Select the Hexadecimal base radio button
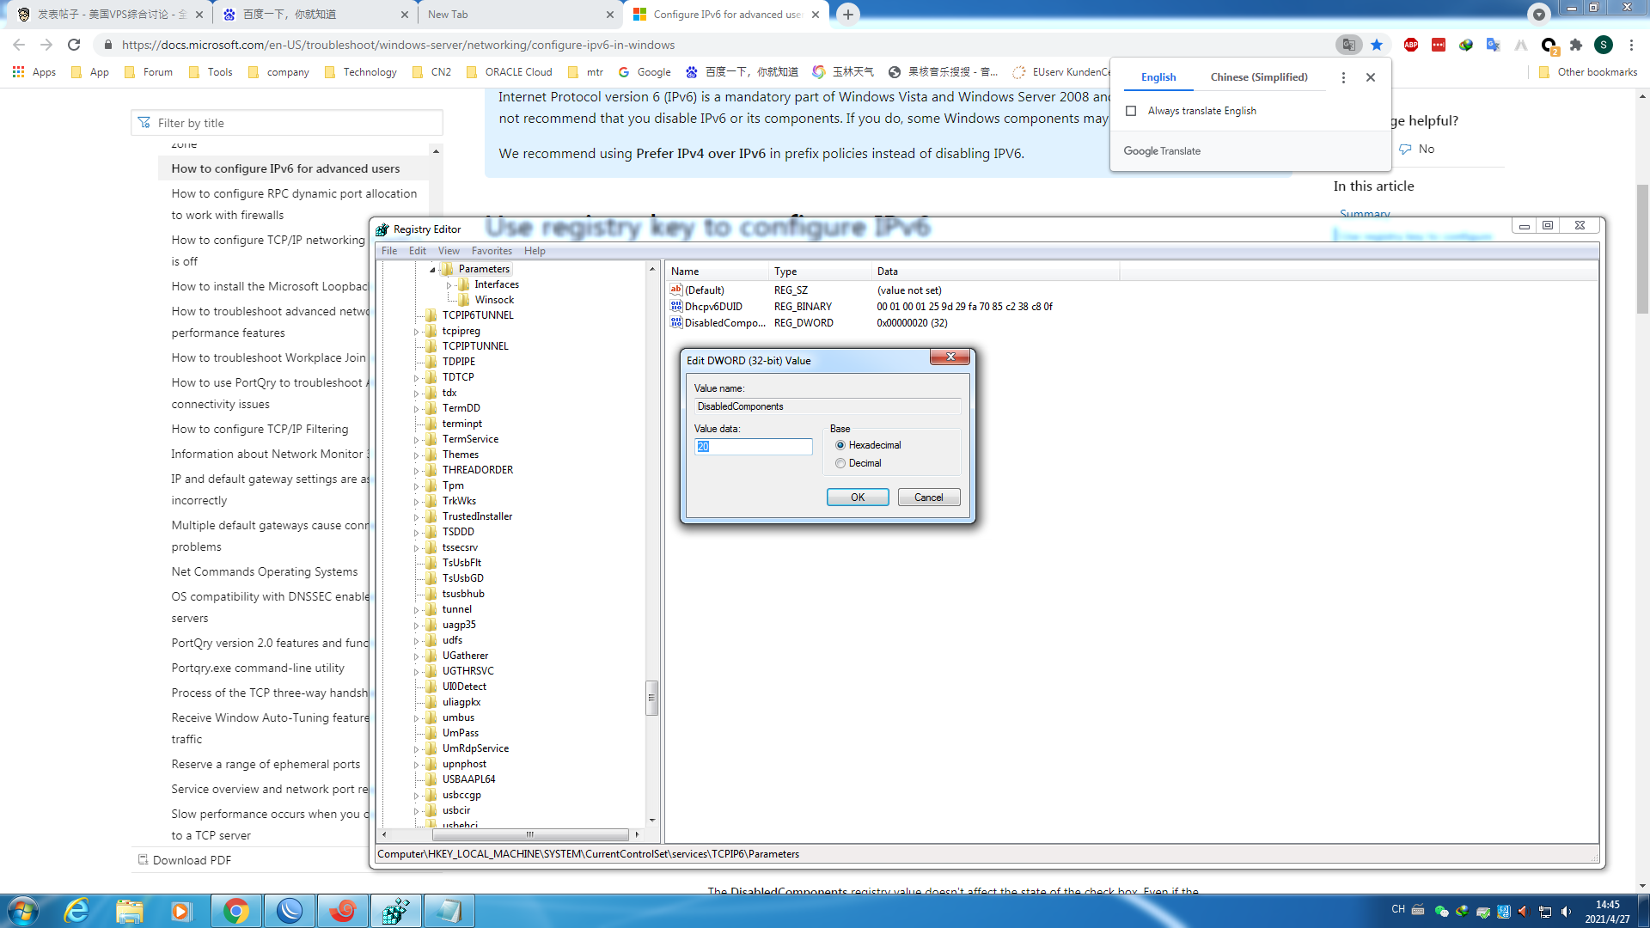1650x928 pixels. click(x=840, y=445)
